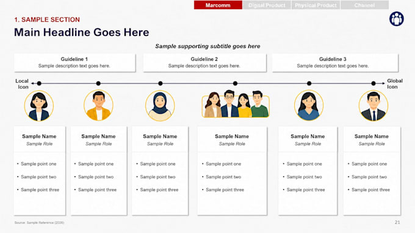Click the Guideline 2 box
The image size is (415, 233).
(204, 63)
